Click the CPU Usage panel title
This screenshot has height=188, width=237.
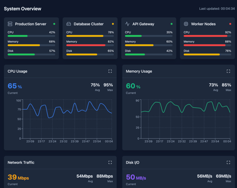click(17, 72)
